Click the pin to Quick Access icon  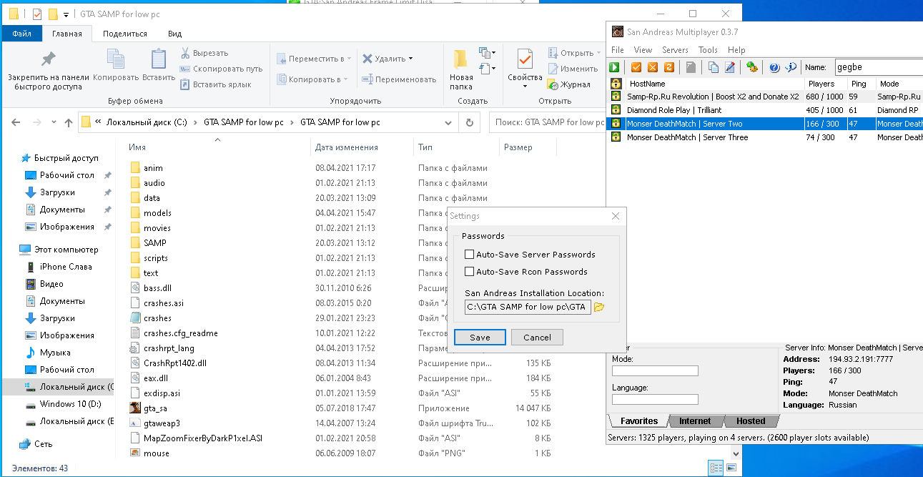48,60
